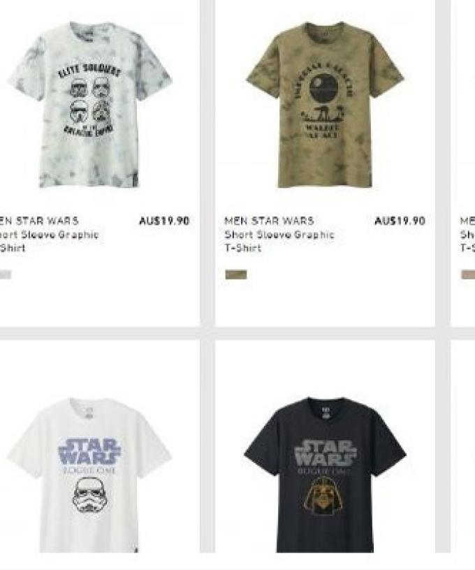Image resolution: width=475 pixels, height=570 pixels.
Task: Open the Elite Soldiers tie-dye shirt image
Action: click(89, 105)
